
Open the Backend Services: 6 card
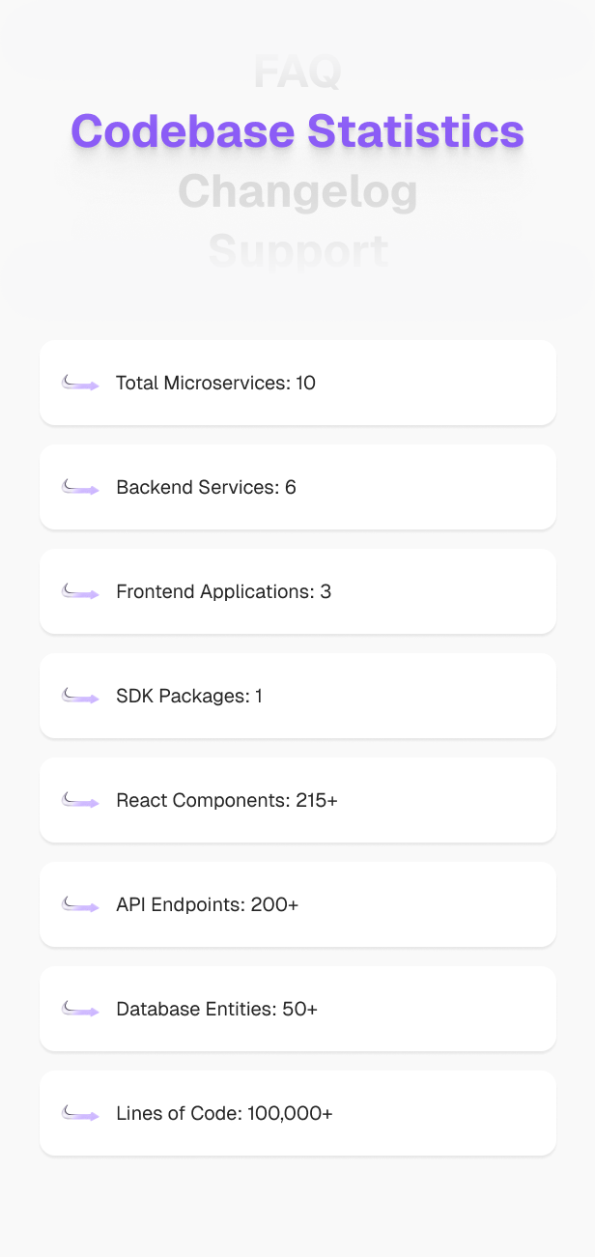pos(297,487)
